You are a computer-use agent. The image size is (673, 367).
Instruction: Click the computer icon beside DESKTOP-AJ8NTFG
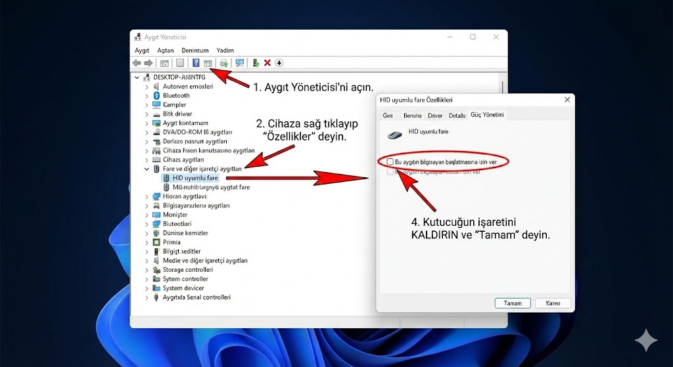tap(147, 77)
